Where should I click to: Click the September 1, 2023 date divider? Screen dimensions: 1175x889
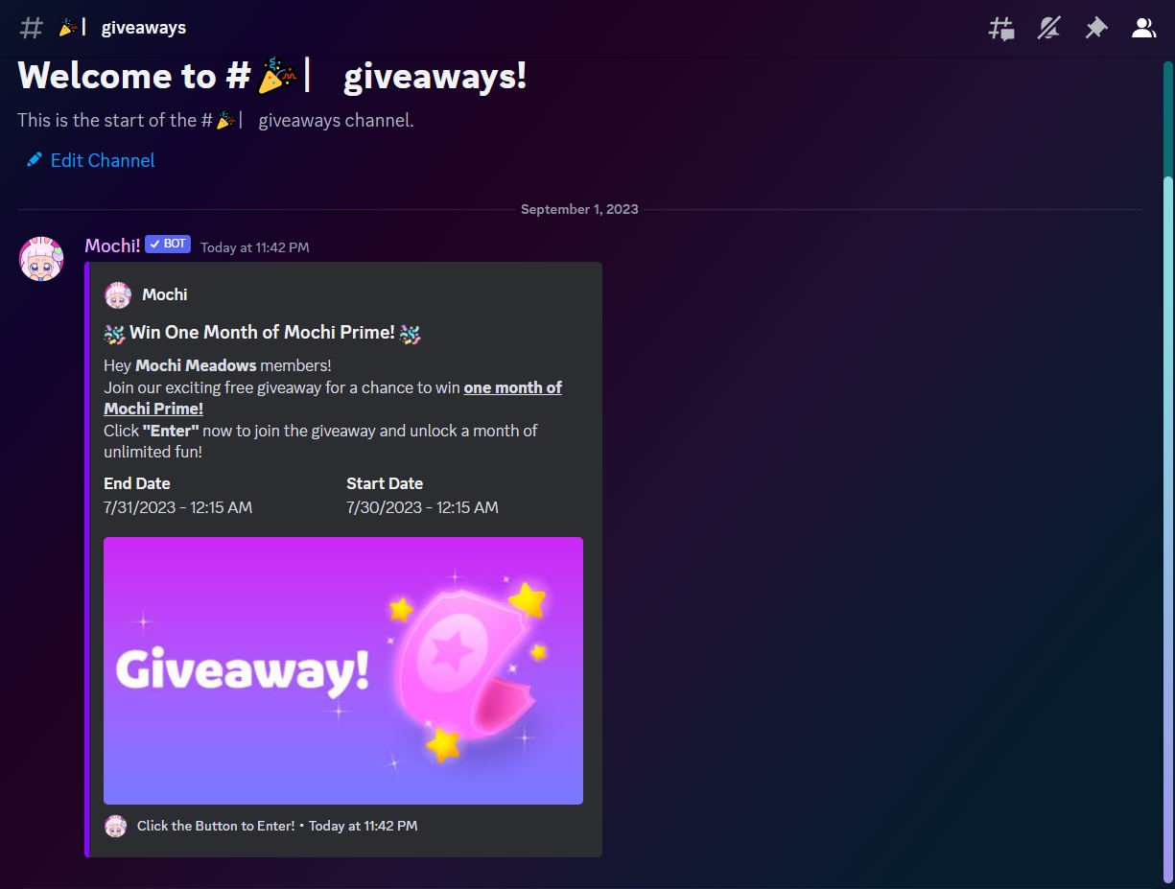(579, 209)
